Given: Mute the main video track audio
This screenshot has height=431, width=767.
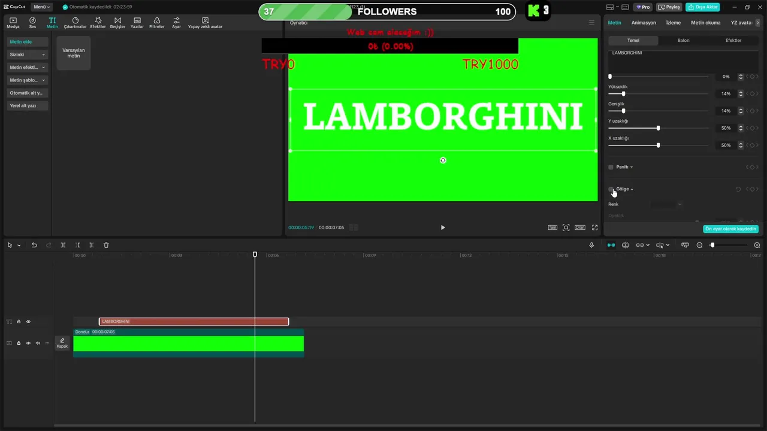Looking at the screenshot, I should 38,343.
